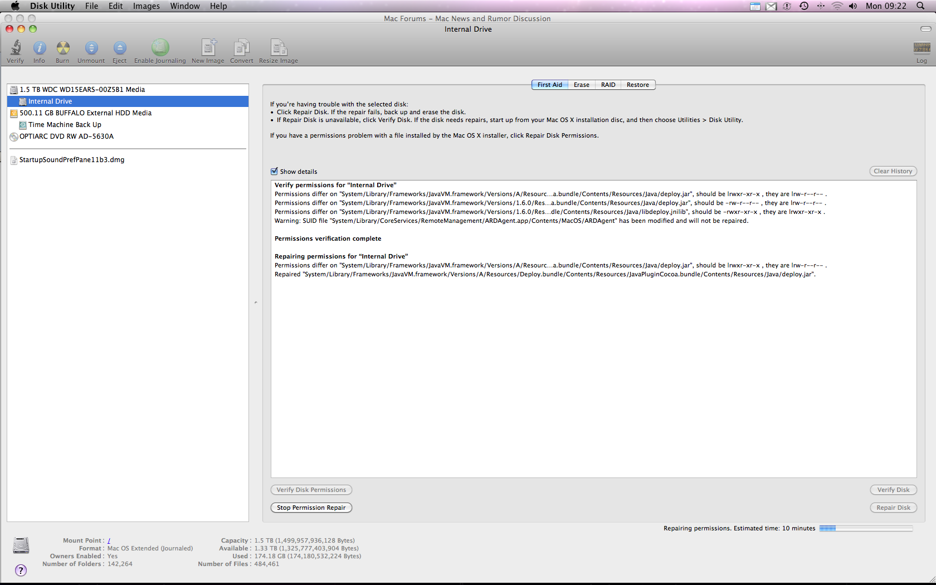Open the Disk Utility application menu

tap(52, 6)
